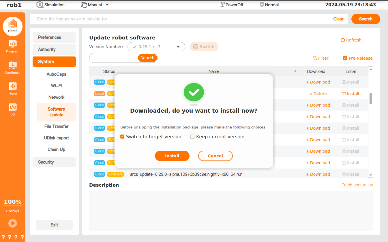This screenshot has width=388, height=242.
Task: Check the Keep current version checkbox
Action: [x=192, y=137]
